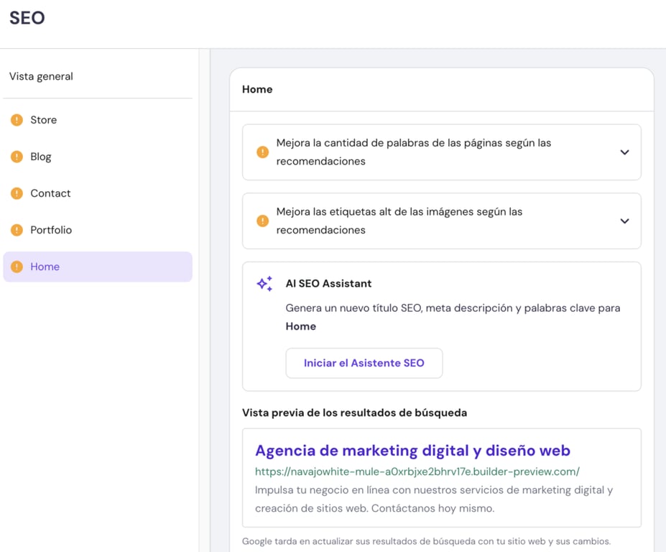Select Vista general in the sidebar
The image size is (666, 552).
pos(41,75)
